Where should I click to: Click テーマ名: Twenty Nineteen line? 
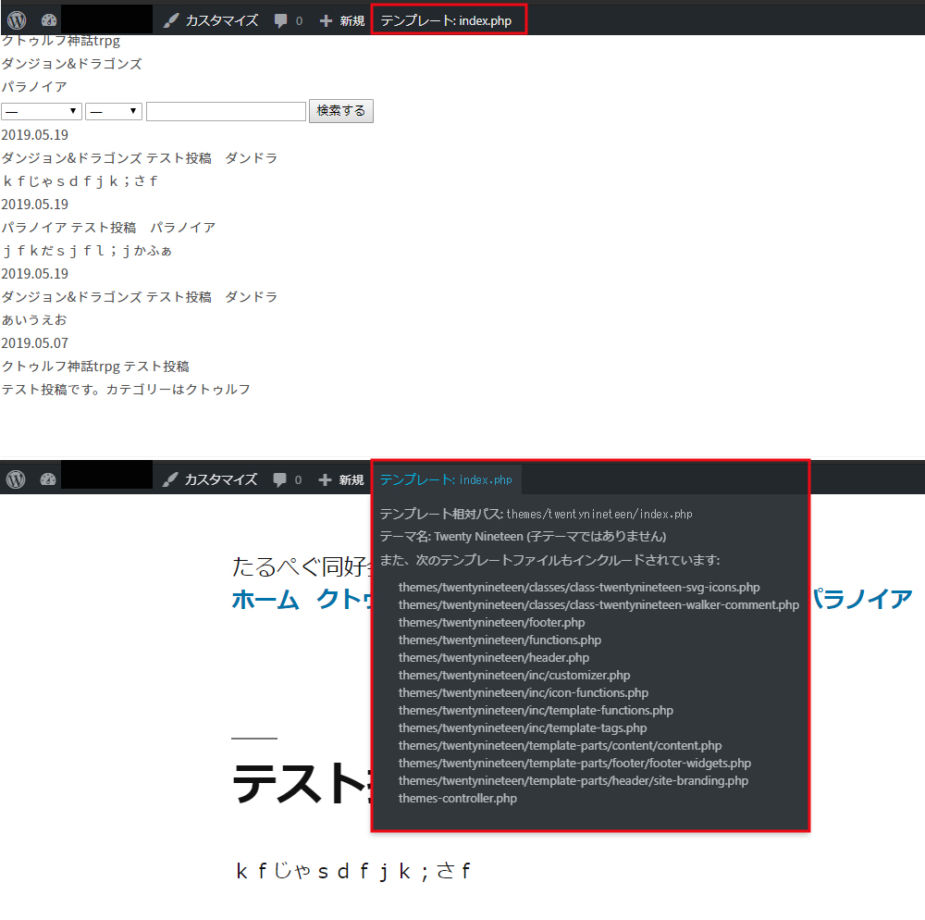[x=523, y=537]
